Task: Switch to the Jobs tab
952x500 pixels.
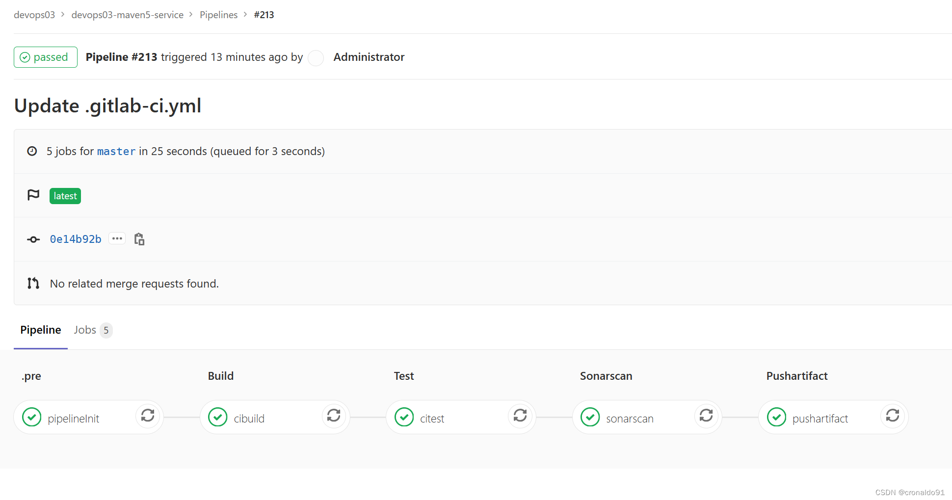Action: [x=85, y=330]
